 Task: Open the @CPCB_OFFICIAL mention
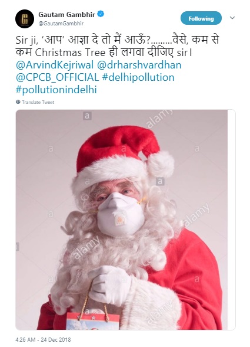pos(57,77)
